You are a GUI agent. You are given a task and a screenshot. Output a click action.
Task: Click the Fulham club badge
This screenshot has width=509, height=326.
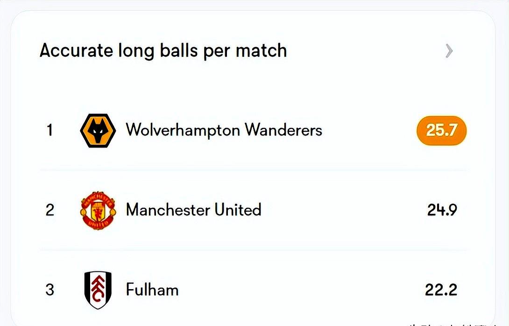pos(98,290)
